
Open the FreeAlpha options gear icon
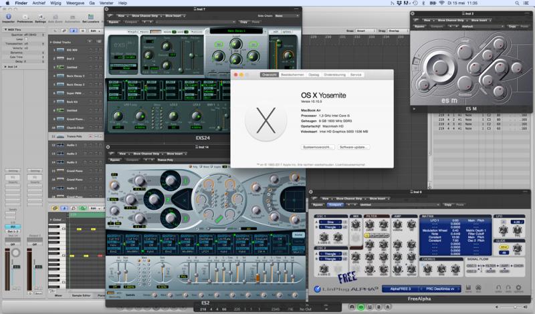point(518,288)
